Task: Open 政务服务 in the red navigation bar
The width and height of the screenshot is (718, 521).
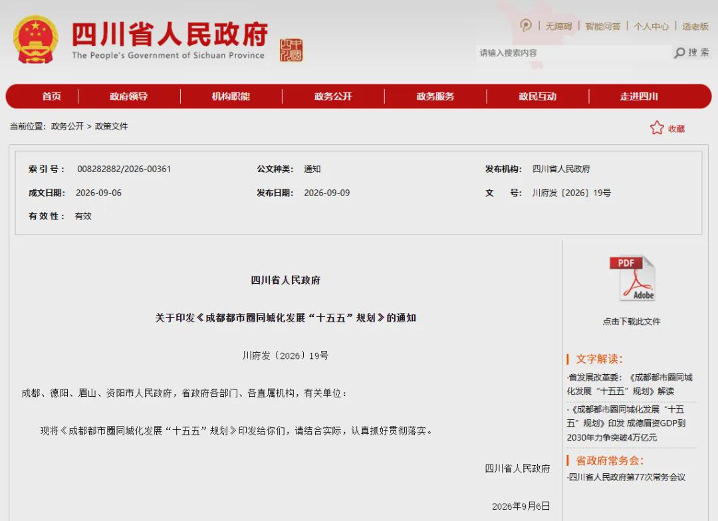Action: tap(435, 96)
